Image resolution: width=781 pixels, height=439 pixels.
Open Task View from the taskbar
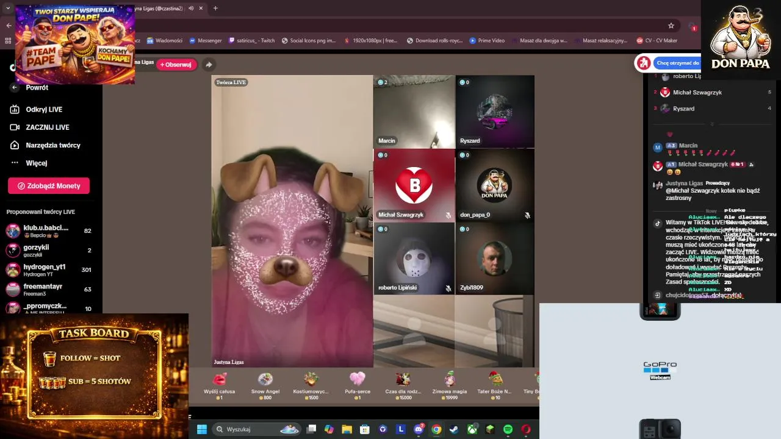(311, 429)
